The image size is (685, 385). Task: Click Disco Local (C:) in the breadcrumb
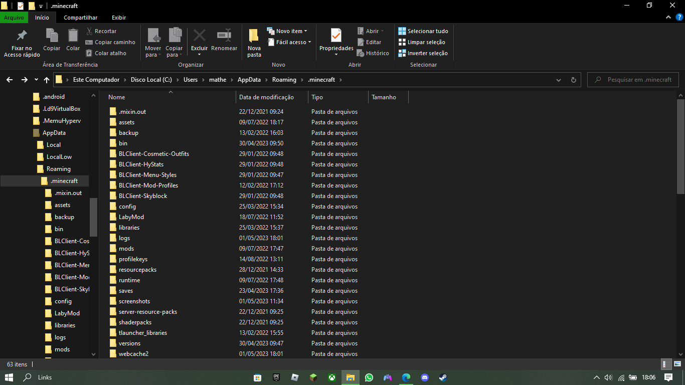[151, 80]
